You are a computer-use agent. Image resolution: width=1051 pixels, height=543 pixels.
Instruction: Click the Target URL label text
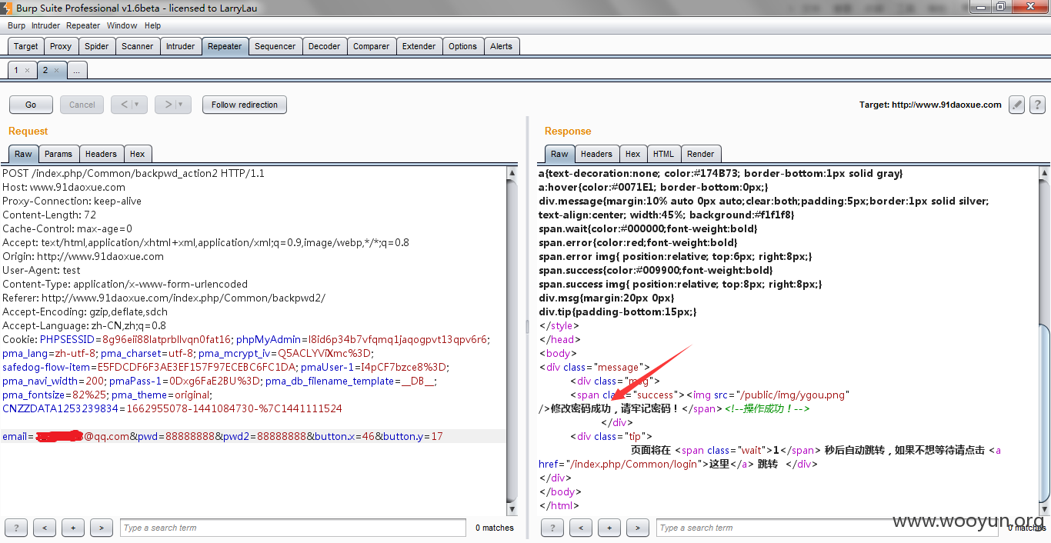pos(930,105)
